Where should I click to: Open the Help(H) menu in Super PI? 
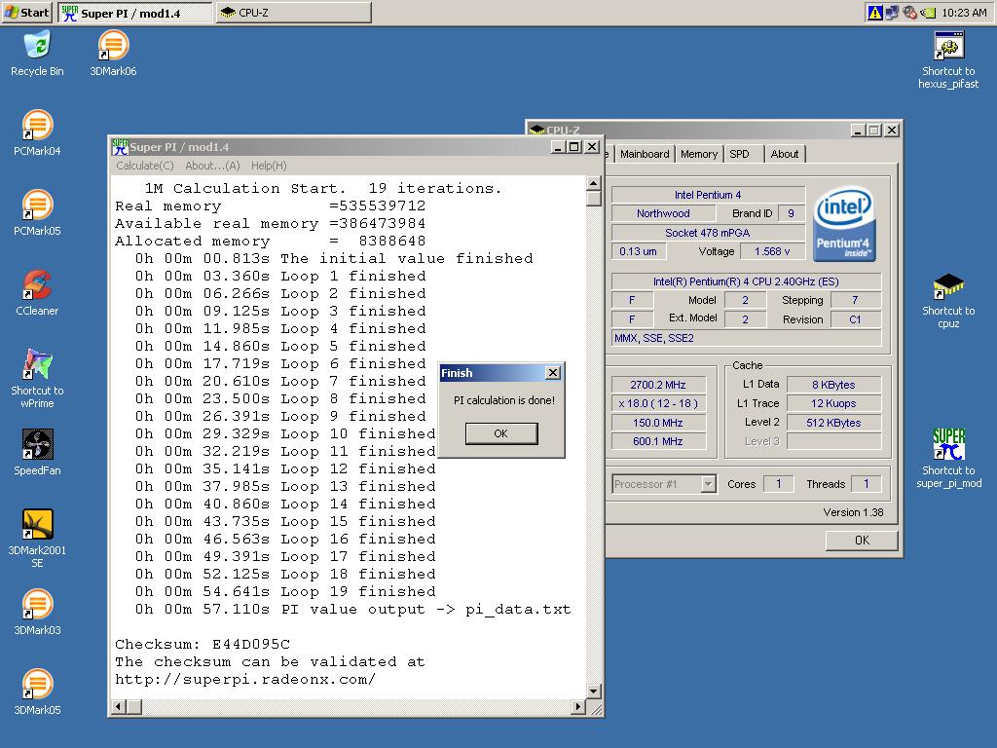pos(269,166)
